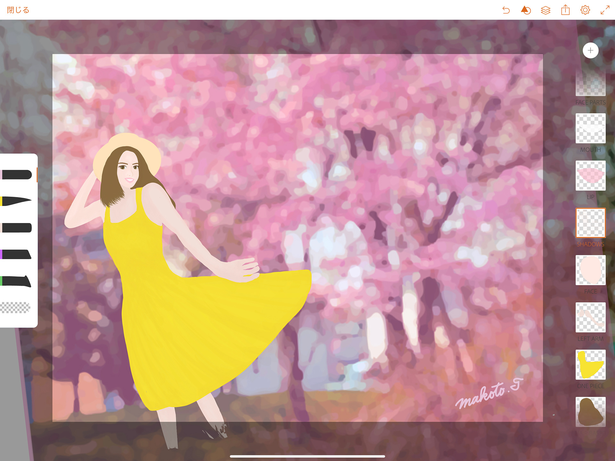This screenshot has height=461, width=615.
Task: Open the shapes tool icon
Action: [x=526, y=10]
